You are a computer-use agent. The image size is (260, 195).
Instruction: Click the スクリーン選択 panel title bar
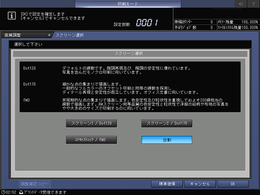point(130,54)
